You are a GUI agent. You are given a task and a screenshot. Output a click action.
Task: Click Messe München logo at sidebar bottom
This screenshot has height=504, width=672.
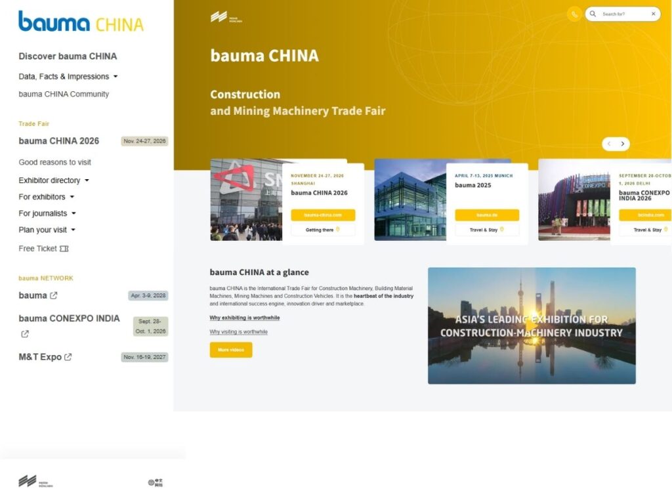click(35, 482)
